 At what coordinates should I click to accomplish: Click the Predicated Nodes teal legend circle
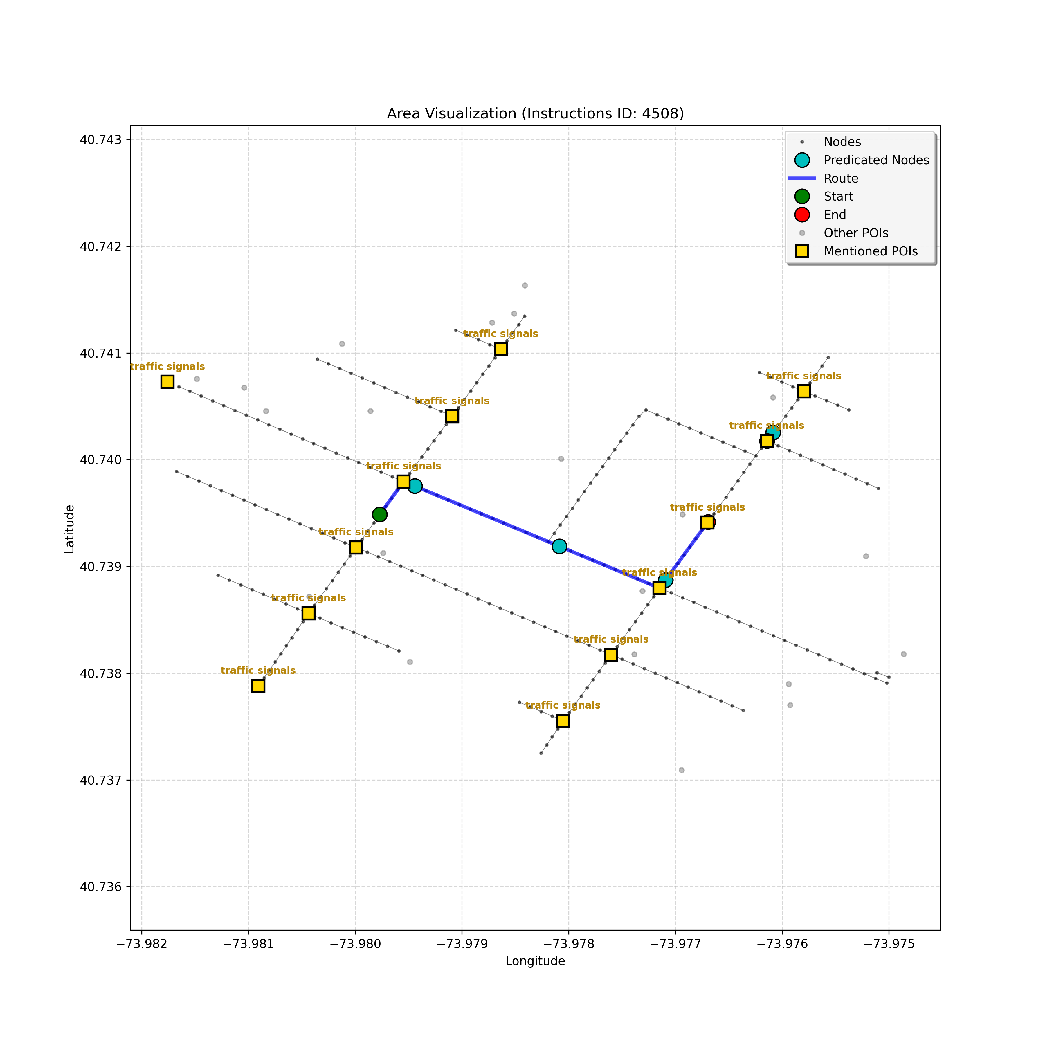coord(801,160)
